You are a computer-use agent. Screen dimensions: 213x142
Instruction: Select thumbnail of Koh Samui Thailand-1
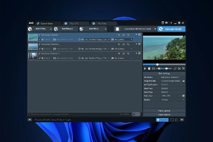(x=33, y=37)
